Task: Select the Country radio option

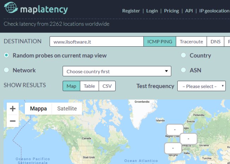Action: pyautogui.click(x=183, y=55)
